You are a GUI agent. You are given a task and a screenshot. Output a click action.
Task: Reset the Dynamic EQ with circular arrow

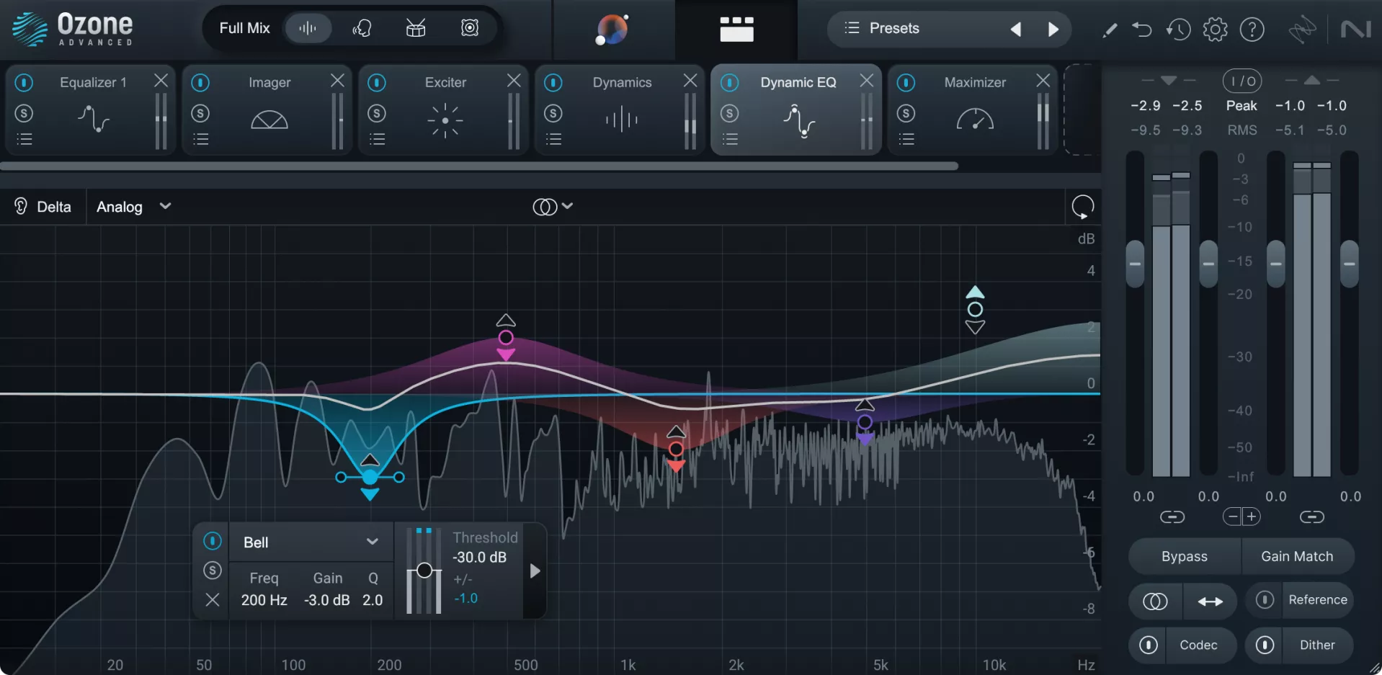coord(1082,207)
